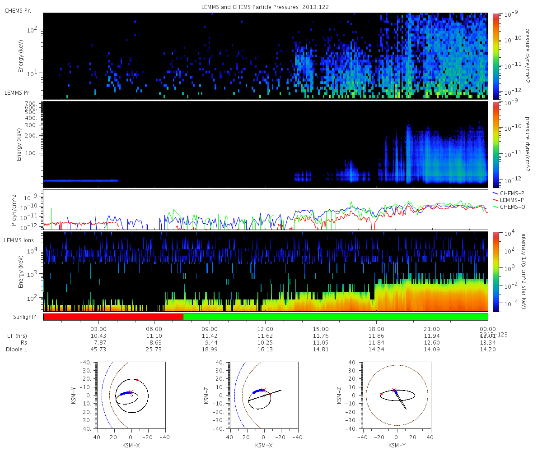The image size is (542, 451).
Task: Click the CHEMS pressure color scale bar
Action: tap(495, 56)
